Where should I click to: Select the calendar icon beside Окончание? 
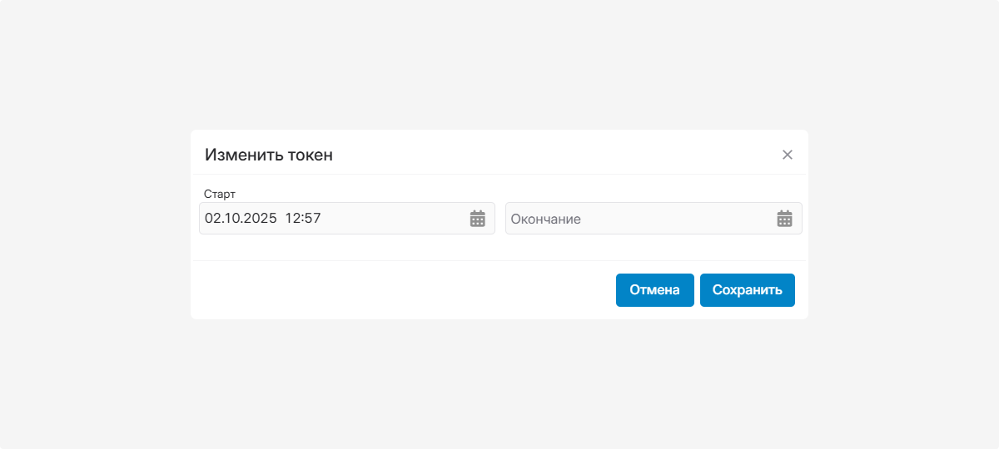(x=784, y=219)
